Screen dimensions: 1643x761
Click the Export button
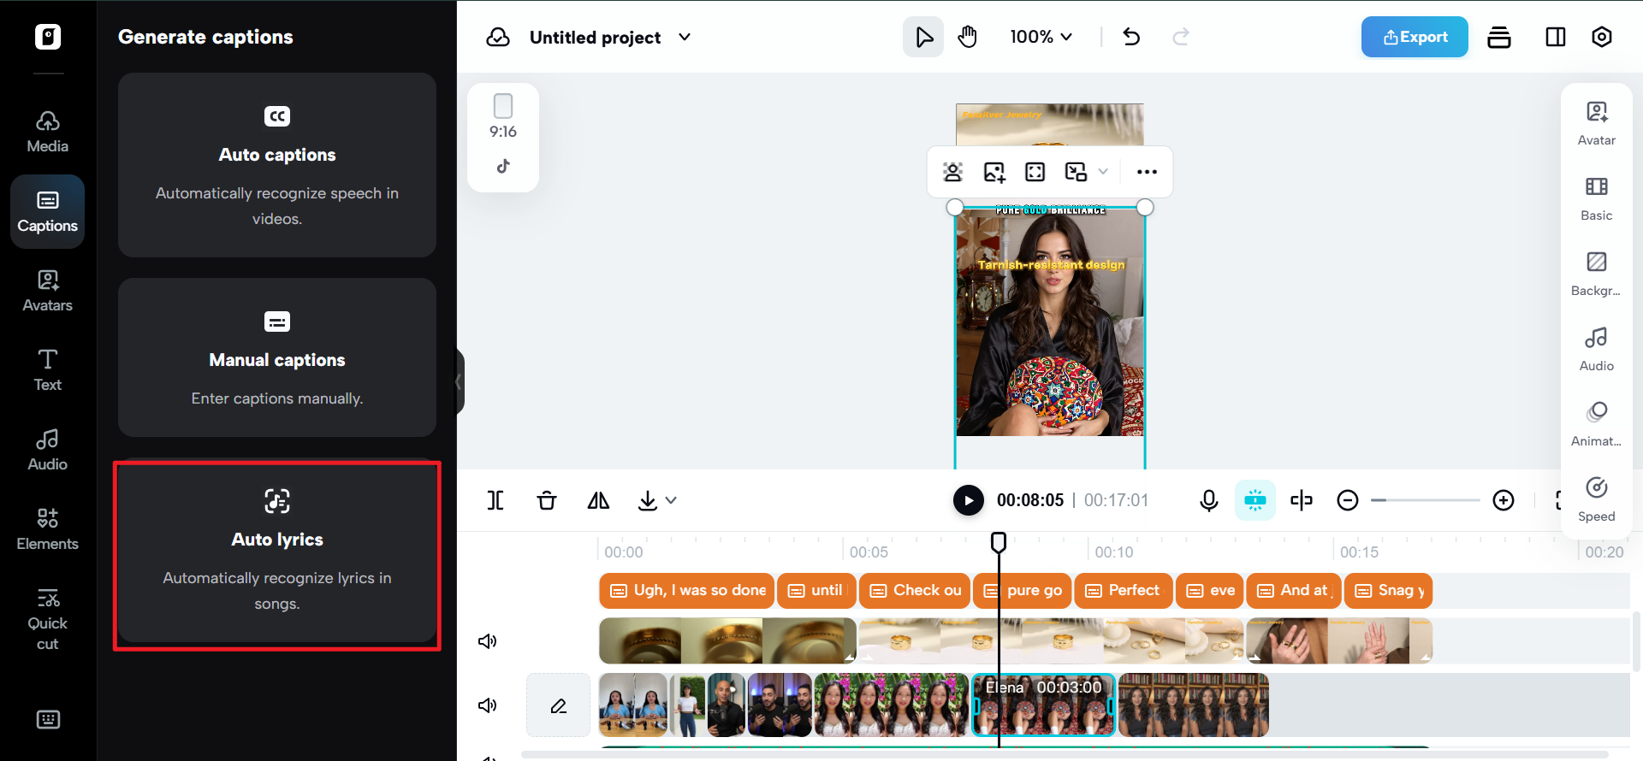[1415, 37]
